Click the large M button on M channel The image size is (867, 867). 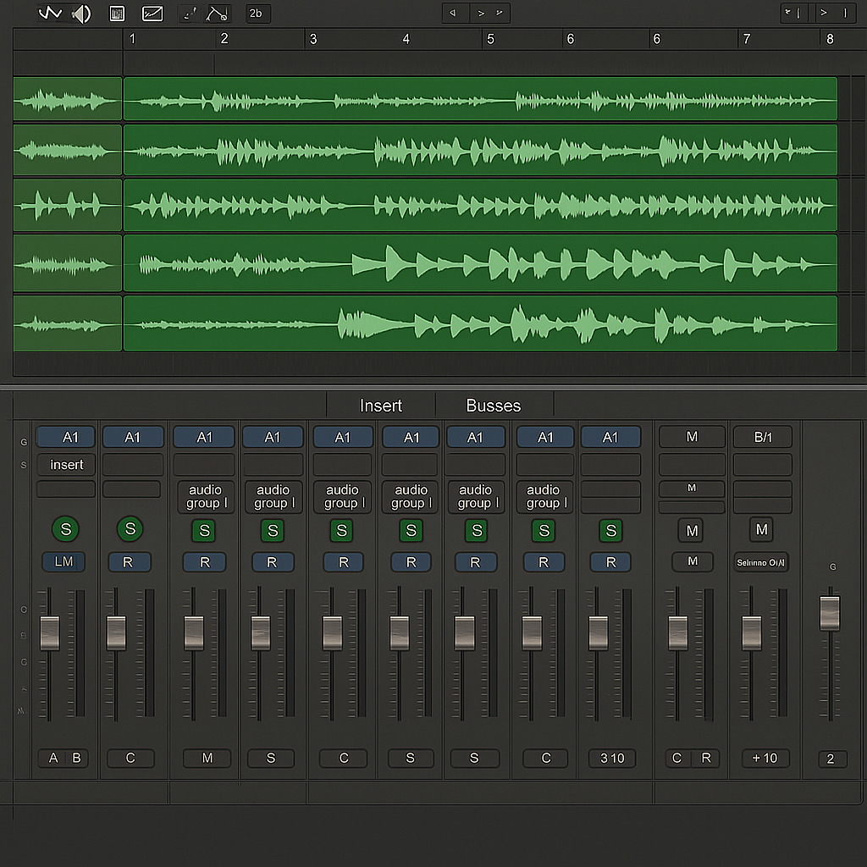point(691,531)
